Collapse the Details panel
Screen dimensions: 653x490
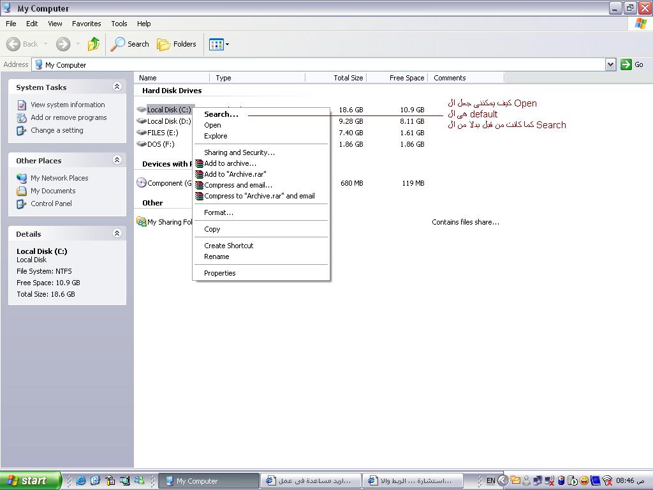click(117, 234)
